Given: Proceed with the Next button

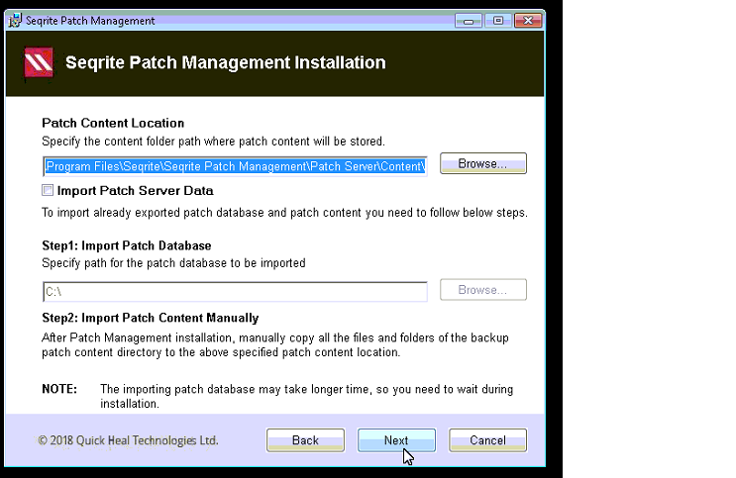Looking at the screenshot, I should pos(396,440).
